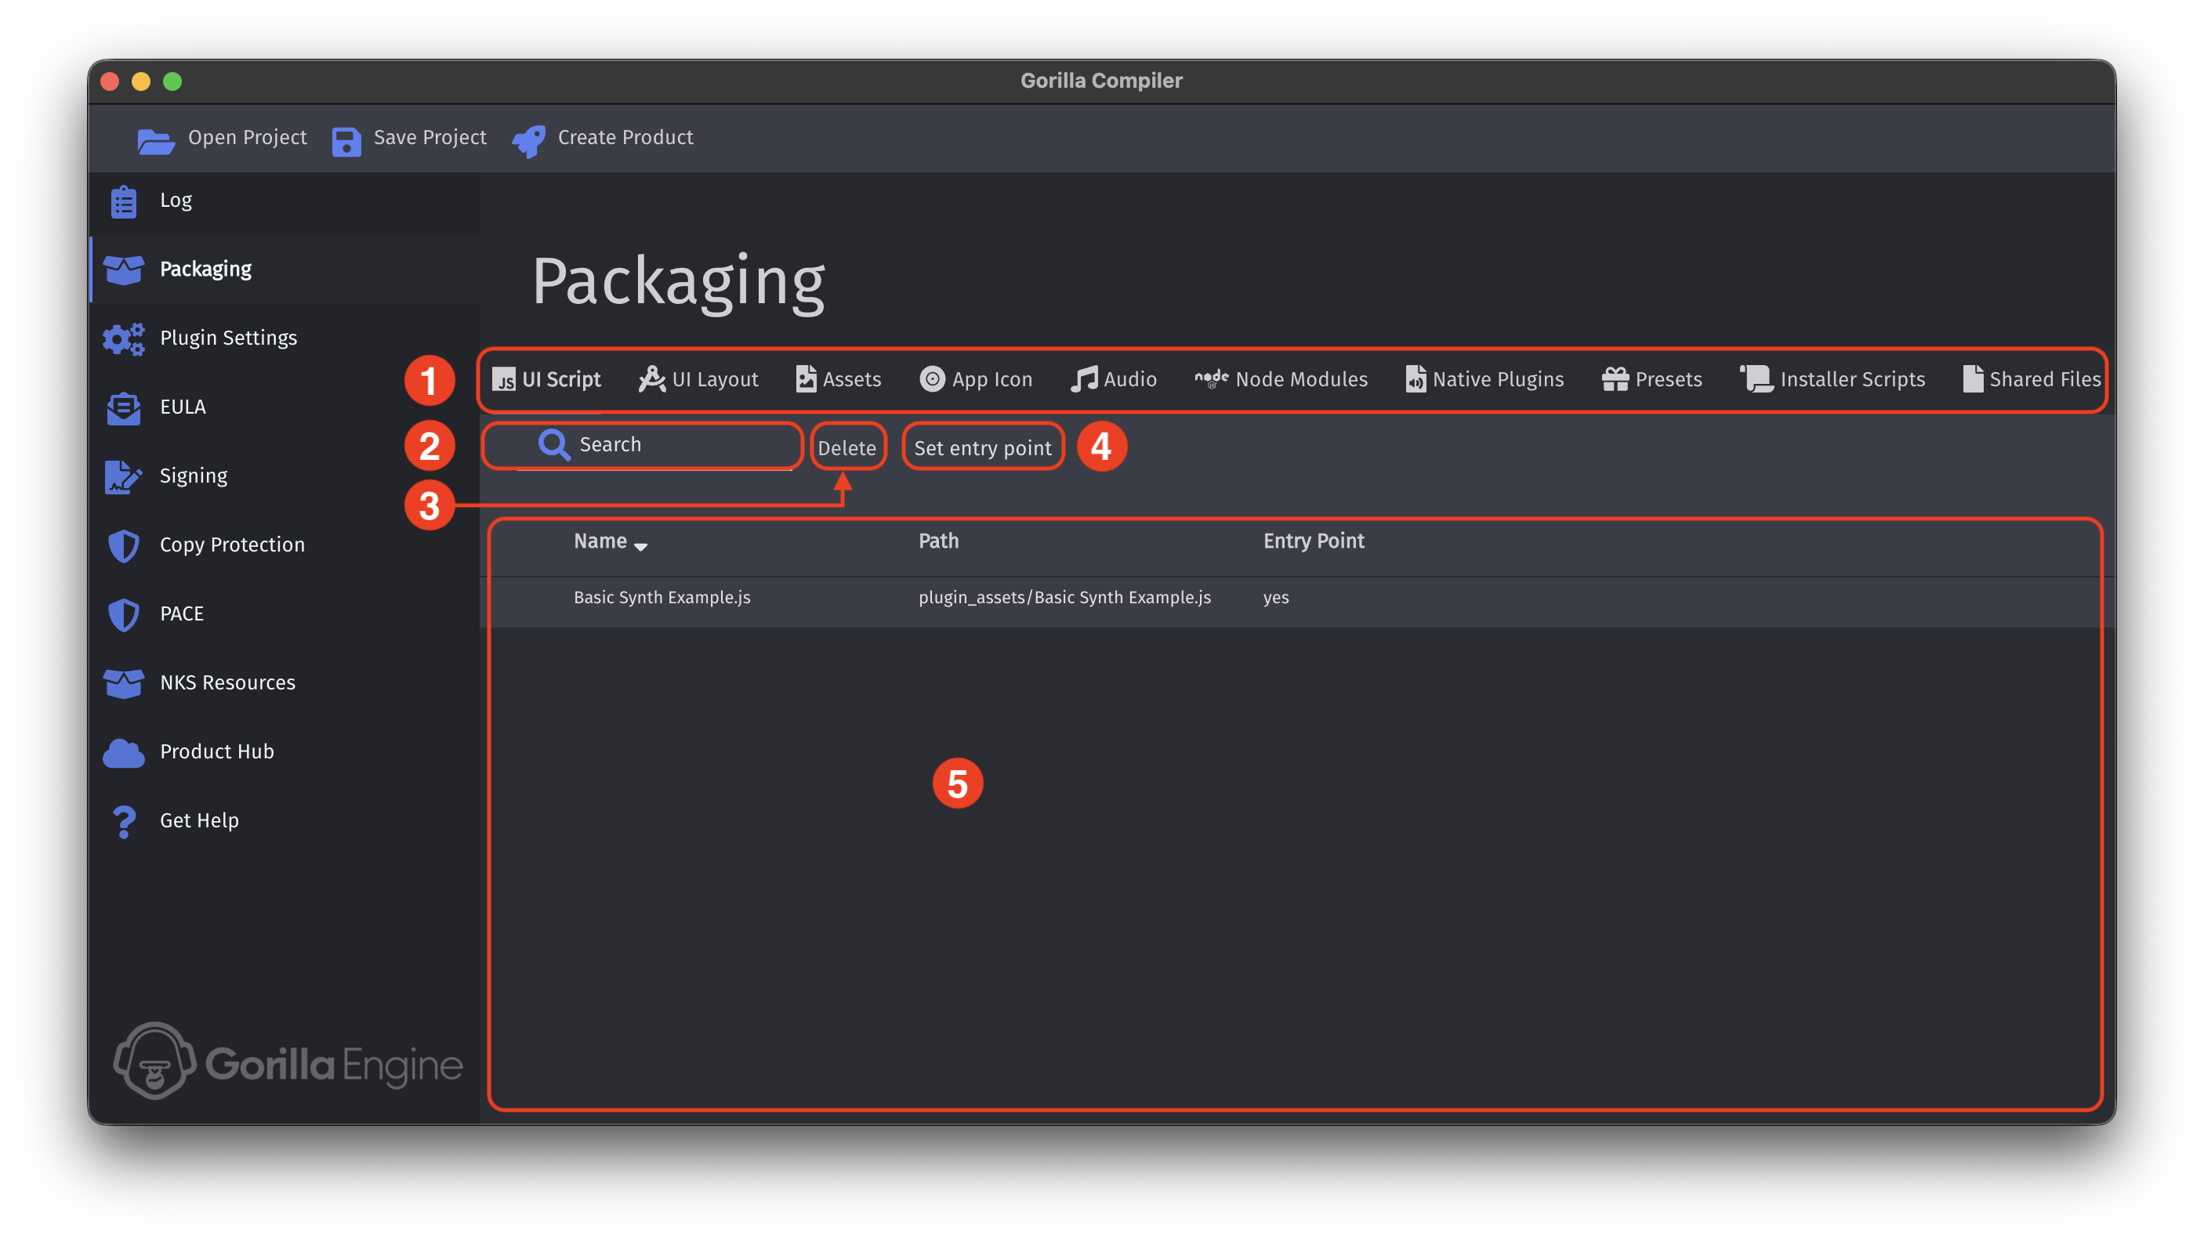Click the EULA envelope icon
This screenshot has height=1241, width=2204.
pos(124,407)
